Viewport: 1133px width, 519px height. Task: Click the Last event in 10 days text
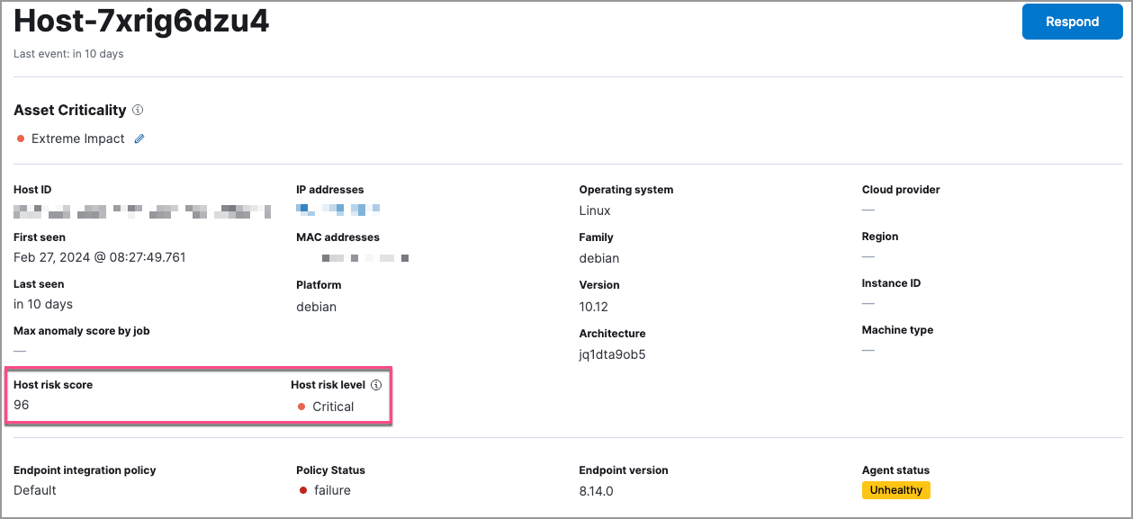[68, 53]
